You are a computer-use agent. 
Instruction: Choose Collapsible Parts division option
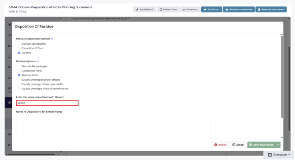click(19, 71)
